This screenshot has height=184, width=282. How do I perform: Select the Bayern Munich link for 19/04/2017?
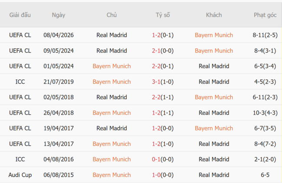(213, 129)
